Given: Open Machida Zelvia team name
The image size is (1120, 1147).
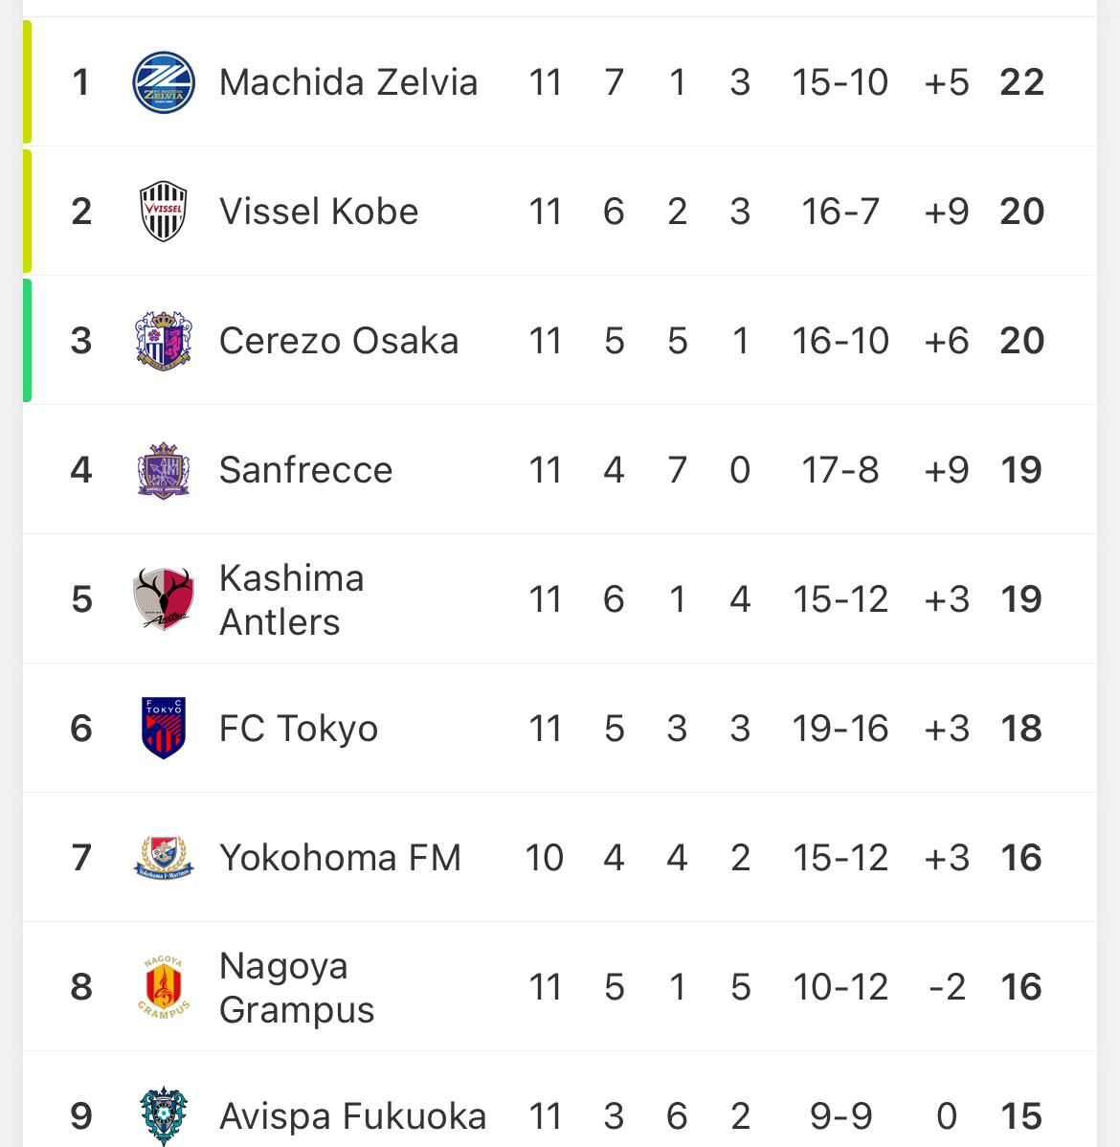Looking at the screenshot, I should point(348,82).
